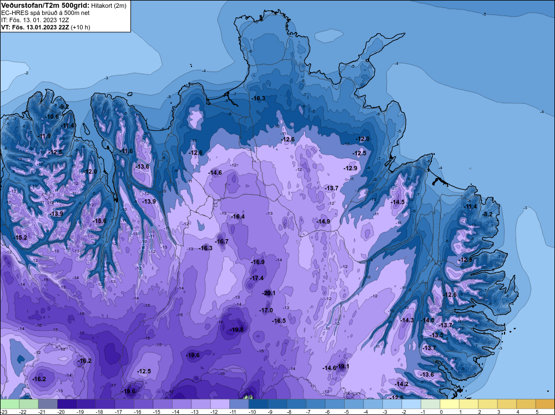555x415 pixels.
Task: Pick the legend swatch labeled -1
Action: click(x=431, y=404)
